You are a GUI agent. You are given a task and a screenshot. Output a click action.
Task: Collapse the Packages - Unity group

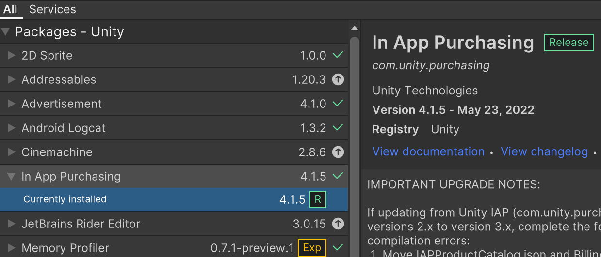click(x=6, y=32)
